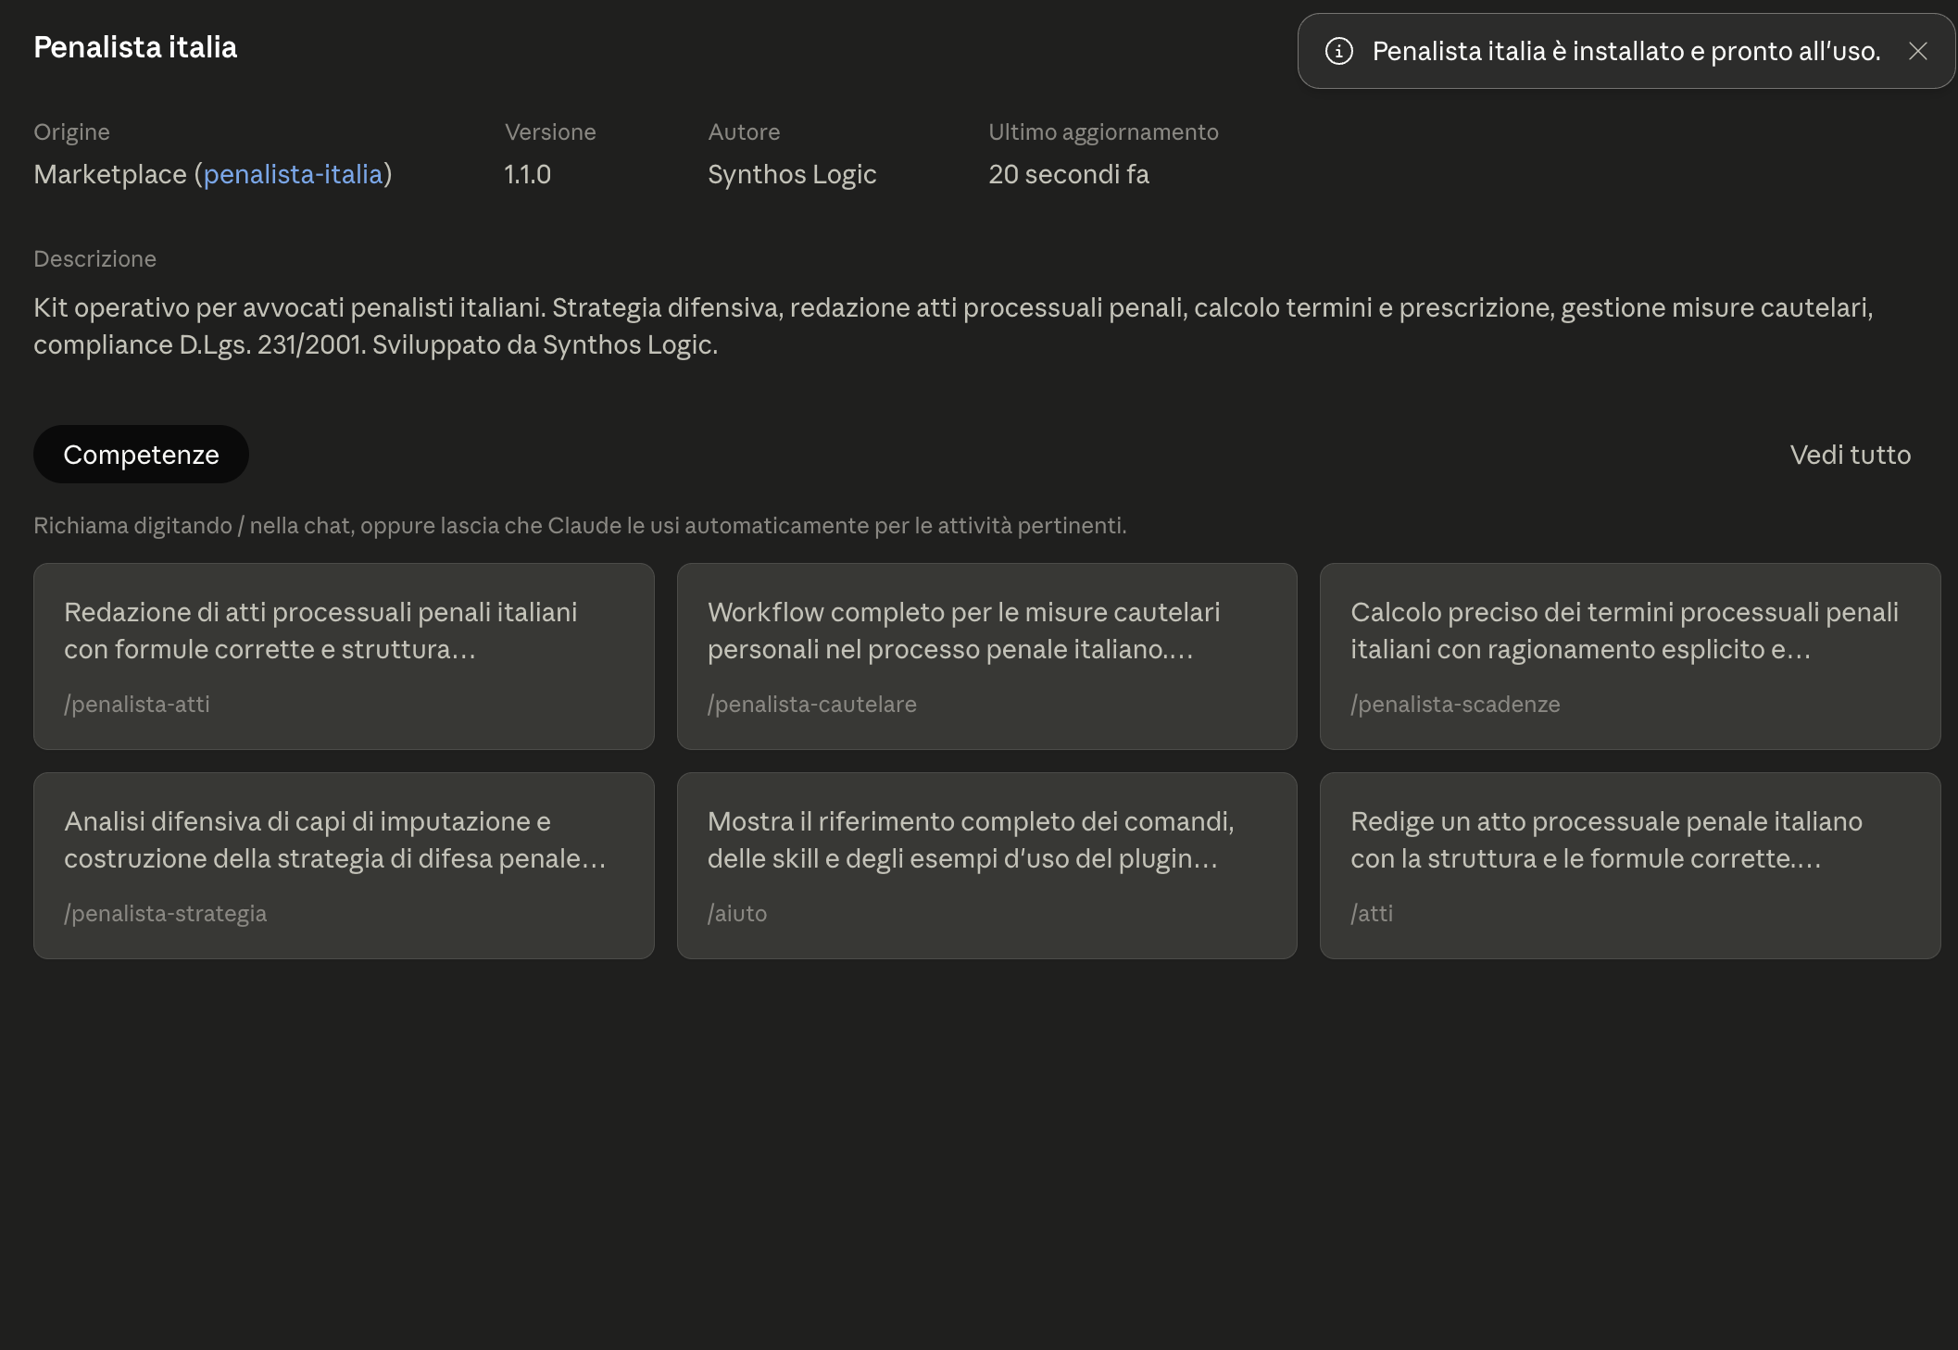Click the info icon in the notification
1958x1350 pixels.
(x=1339, y=51)
